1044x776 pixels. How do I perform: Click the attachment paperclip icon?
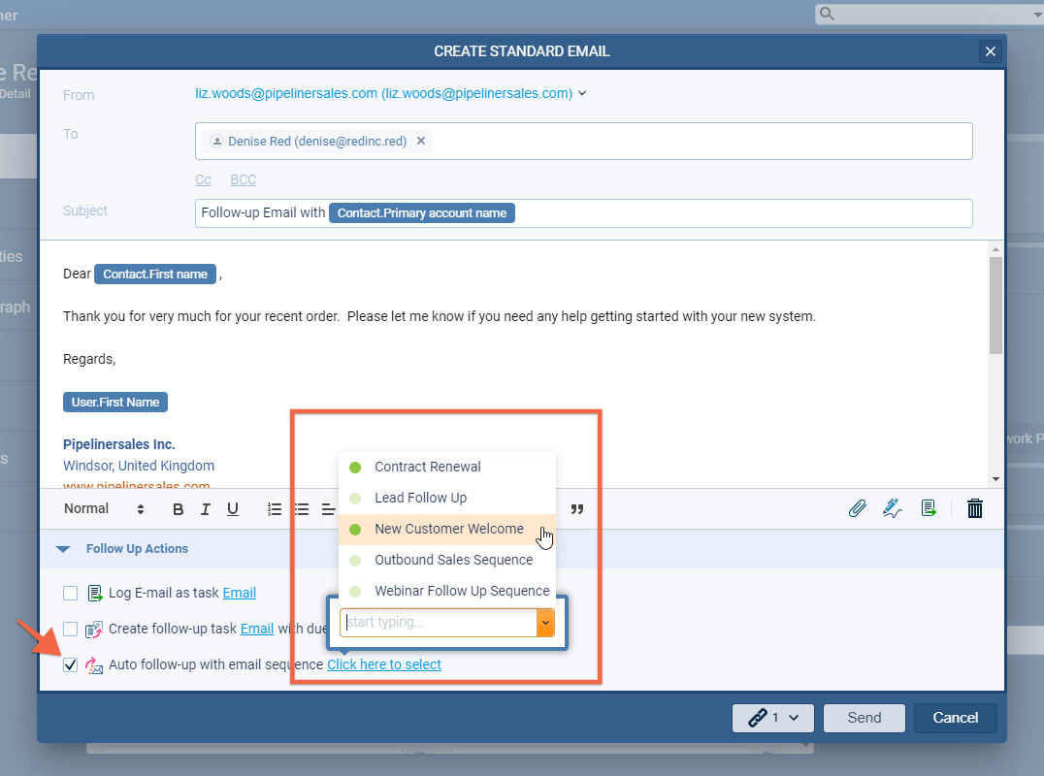tap(857, 508)
